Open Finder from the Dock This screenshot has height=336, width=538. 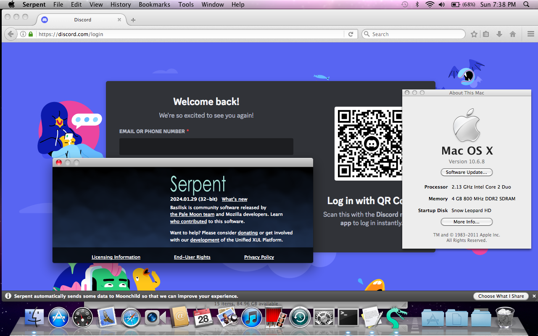pos(34,318)
